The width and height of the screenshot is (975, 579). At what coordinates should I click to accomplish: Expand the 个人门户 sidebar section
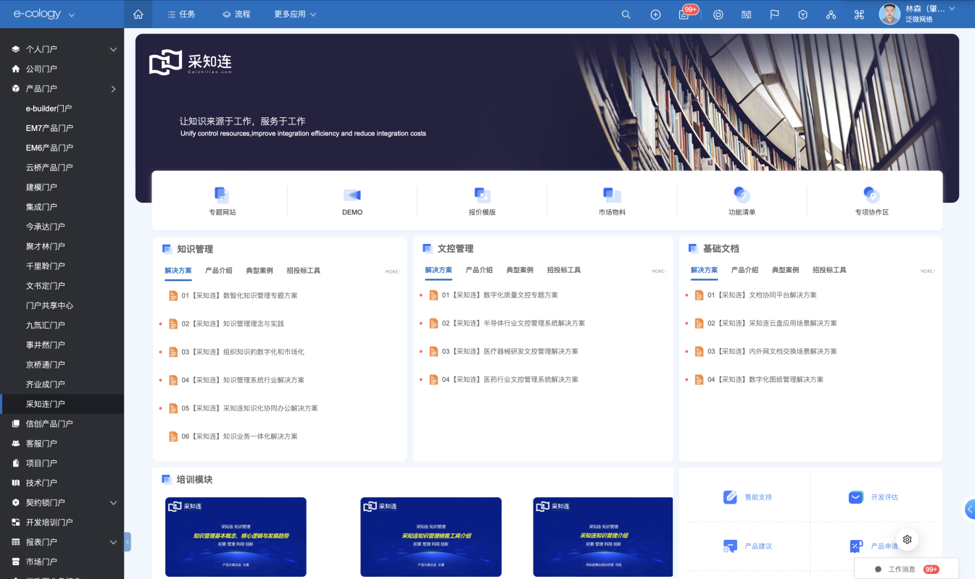coord(113,49)
